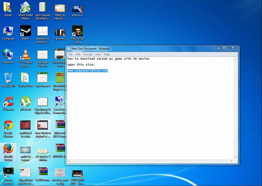262x186 pixels.
Task: Open the Mozilla Firefox desktop shortcut
Action: [x=8, y=149]
